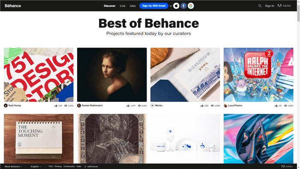Click the 9,382 views count

pyautogui.click(x=144, y=106)
